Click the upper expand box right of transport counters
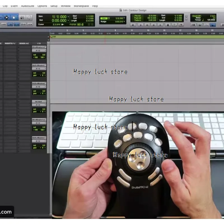This screenshot has height=224, width=224. (186, 16)
